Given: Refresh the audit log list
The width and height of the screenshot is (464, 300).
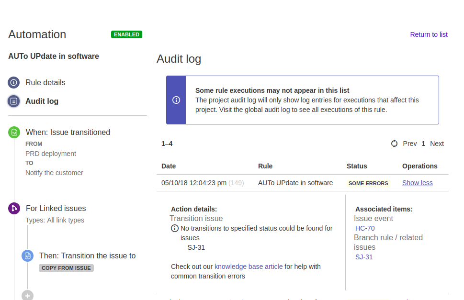Looking at the screenshot, I should coord(394,144).
